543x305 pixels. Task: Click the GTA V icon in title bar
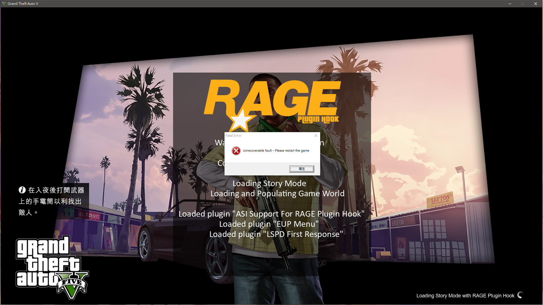tap(4, 4)
